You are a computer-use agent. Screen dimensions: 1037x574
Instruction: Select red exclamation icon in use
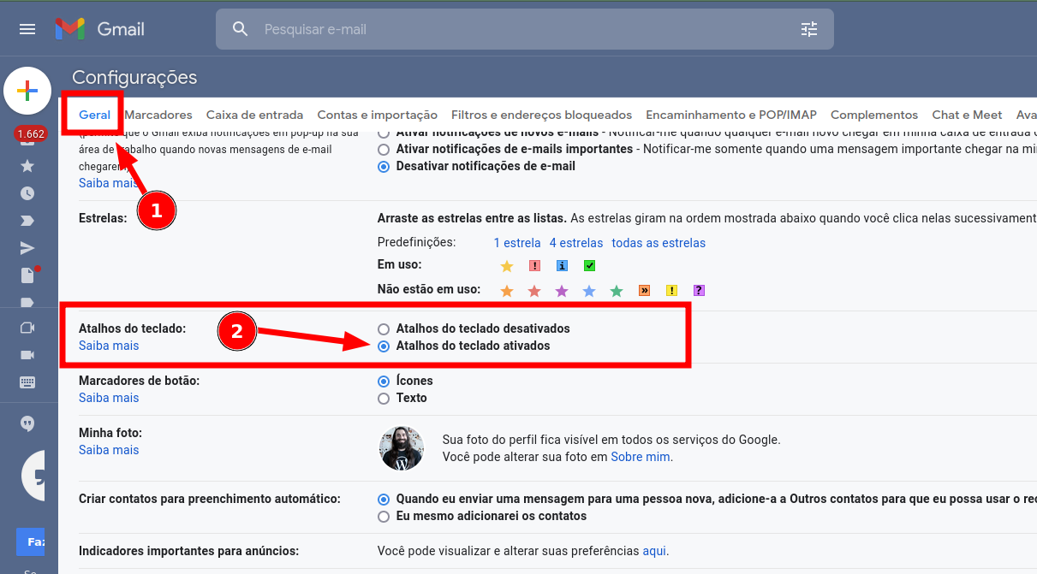click(534, 266)
